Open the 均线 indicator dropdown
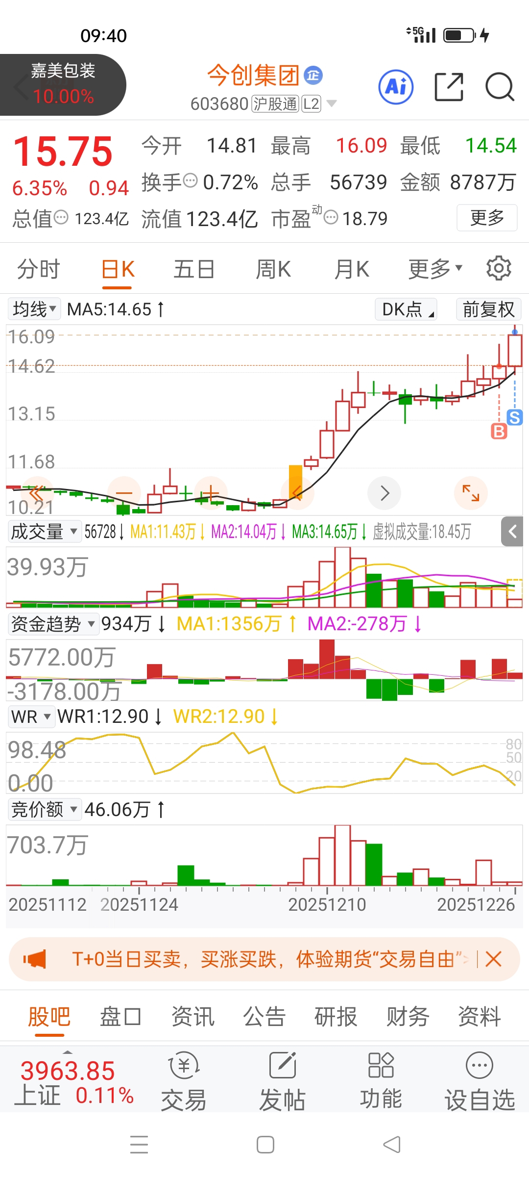Image resolution: width=529 pixels, height=1177 pixels. 34,309
